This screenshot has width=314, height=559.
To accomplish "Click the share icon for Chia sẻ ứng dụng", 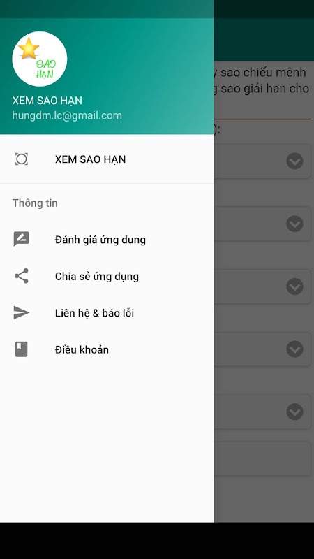I will pyautogui.click(x=22, y=276).
